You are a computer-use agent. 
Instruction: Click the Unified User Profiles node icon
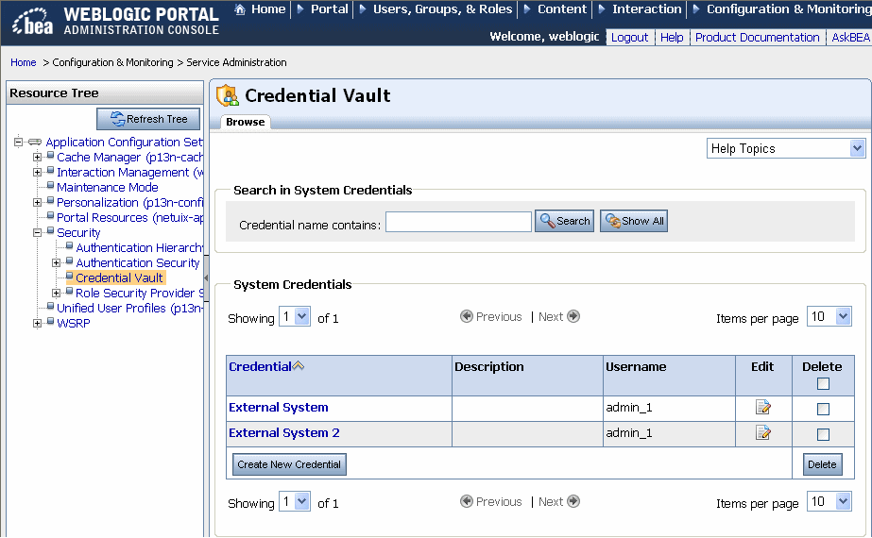click(50, 306)
